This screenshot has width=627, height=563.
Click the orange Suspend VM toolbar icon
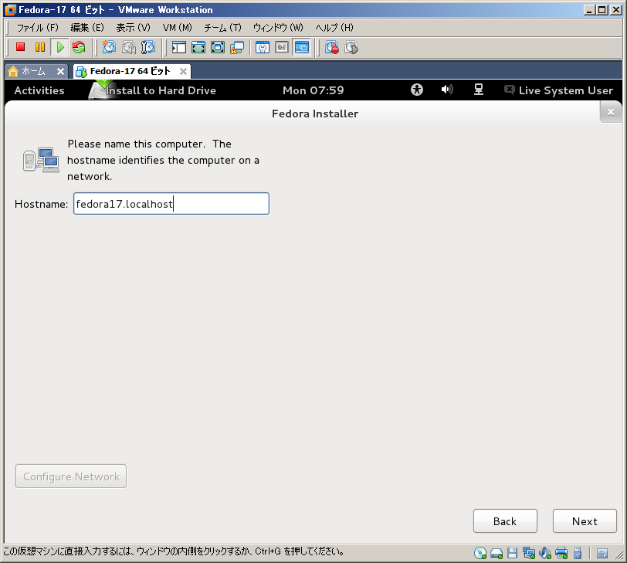[x=40, y=47]
